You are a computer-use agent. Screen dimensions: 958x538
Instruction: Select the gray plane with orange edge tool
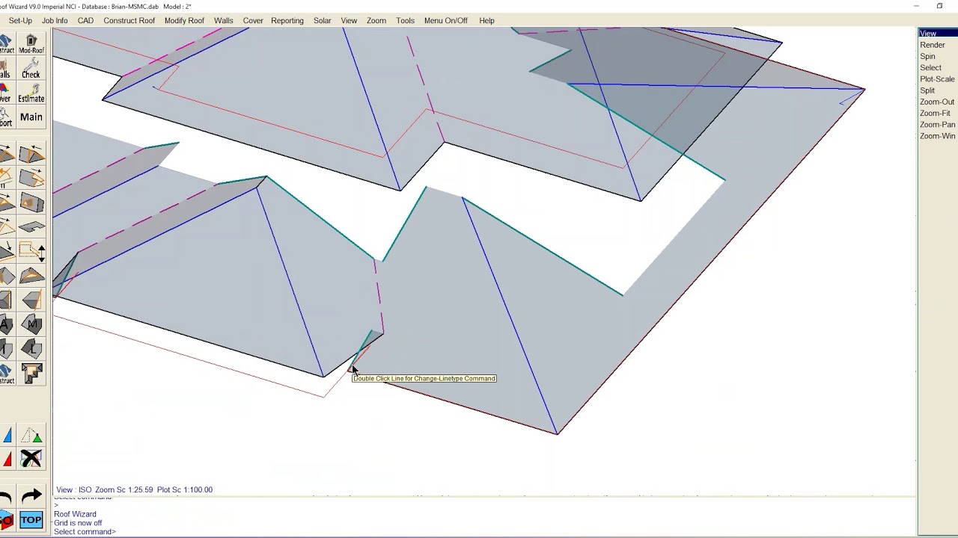click(31, 300)
